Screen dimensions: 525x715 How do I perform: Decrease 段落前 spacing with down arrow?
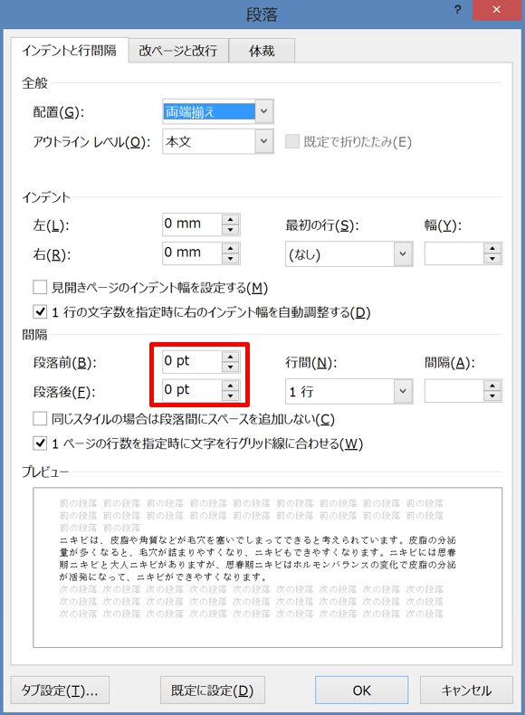(x=230, y=367)
